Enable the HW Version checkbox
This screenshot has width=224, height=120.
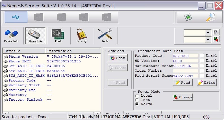point(202,61)
